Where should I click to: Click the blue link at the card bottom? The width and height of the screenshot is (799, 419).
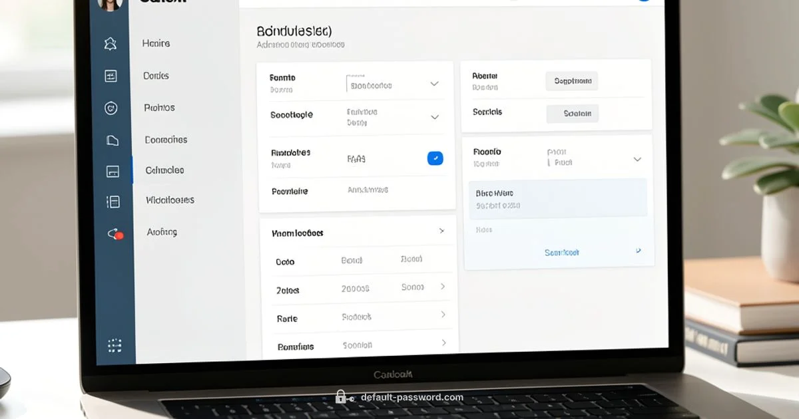pyautogui.click(x=560, y=252)
